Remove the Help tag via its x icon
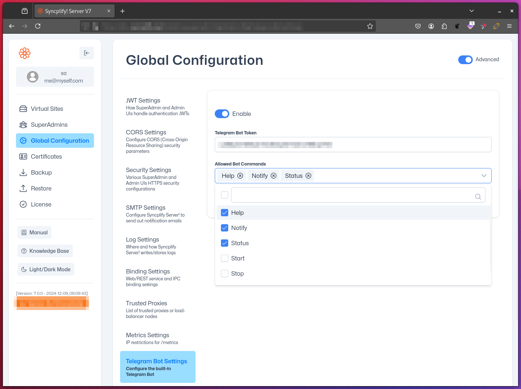Viewport: 521px width, 389px height. pos(240,176)
